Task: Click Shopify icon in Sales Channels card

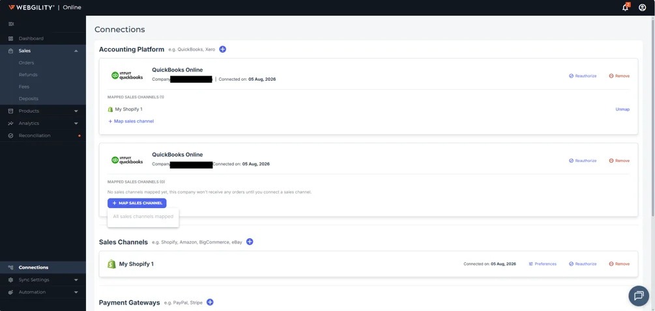Action: [x=111, y=264]
